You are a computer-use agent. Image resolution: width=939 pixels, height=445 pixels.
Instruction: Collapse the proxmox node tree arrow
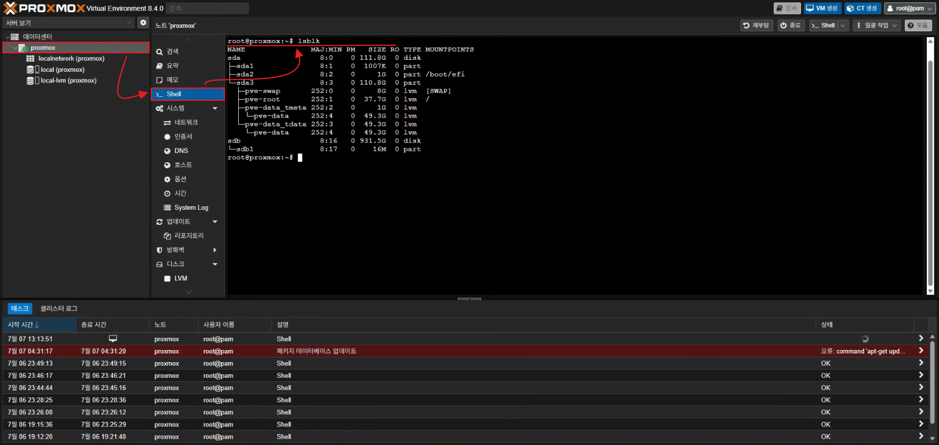(15, 48)
